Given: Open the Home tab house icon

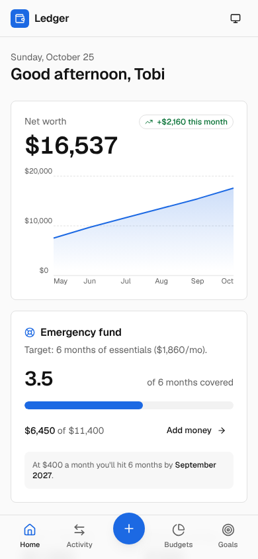Looking at the screenshot, I should pyautogui.click(x=30, y=530).
